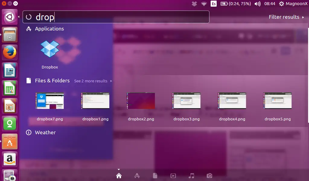Open the dropbox1.png file result
The image size is (309, 181).
95,106
